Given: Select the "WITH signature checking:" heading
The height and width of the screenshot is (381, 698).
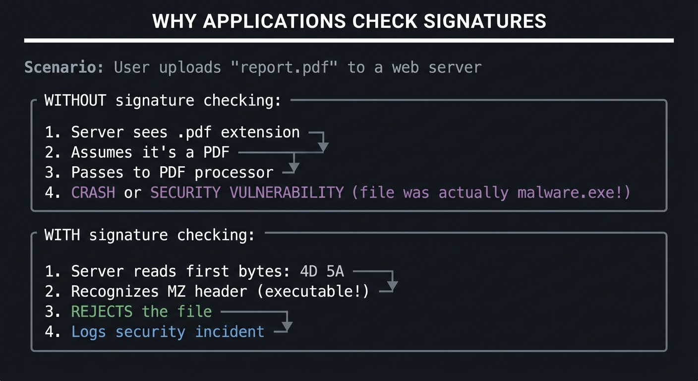Looking at the screenshot, I should pyautogui.click(x=150, y=235).
